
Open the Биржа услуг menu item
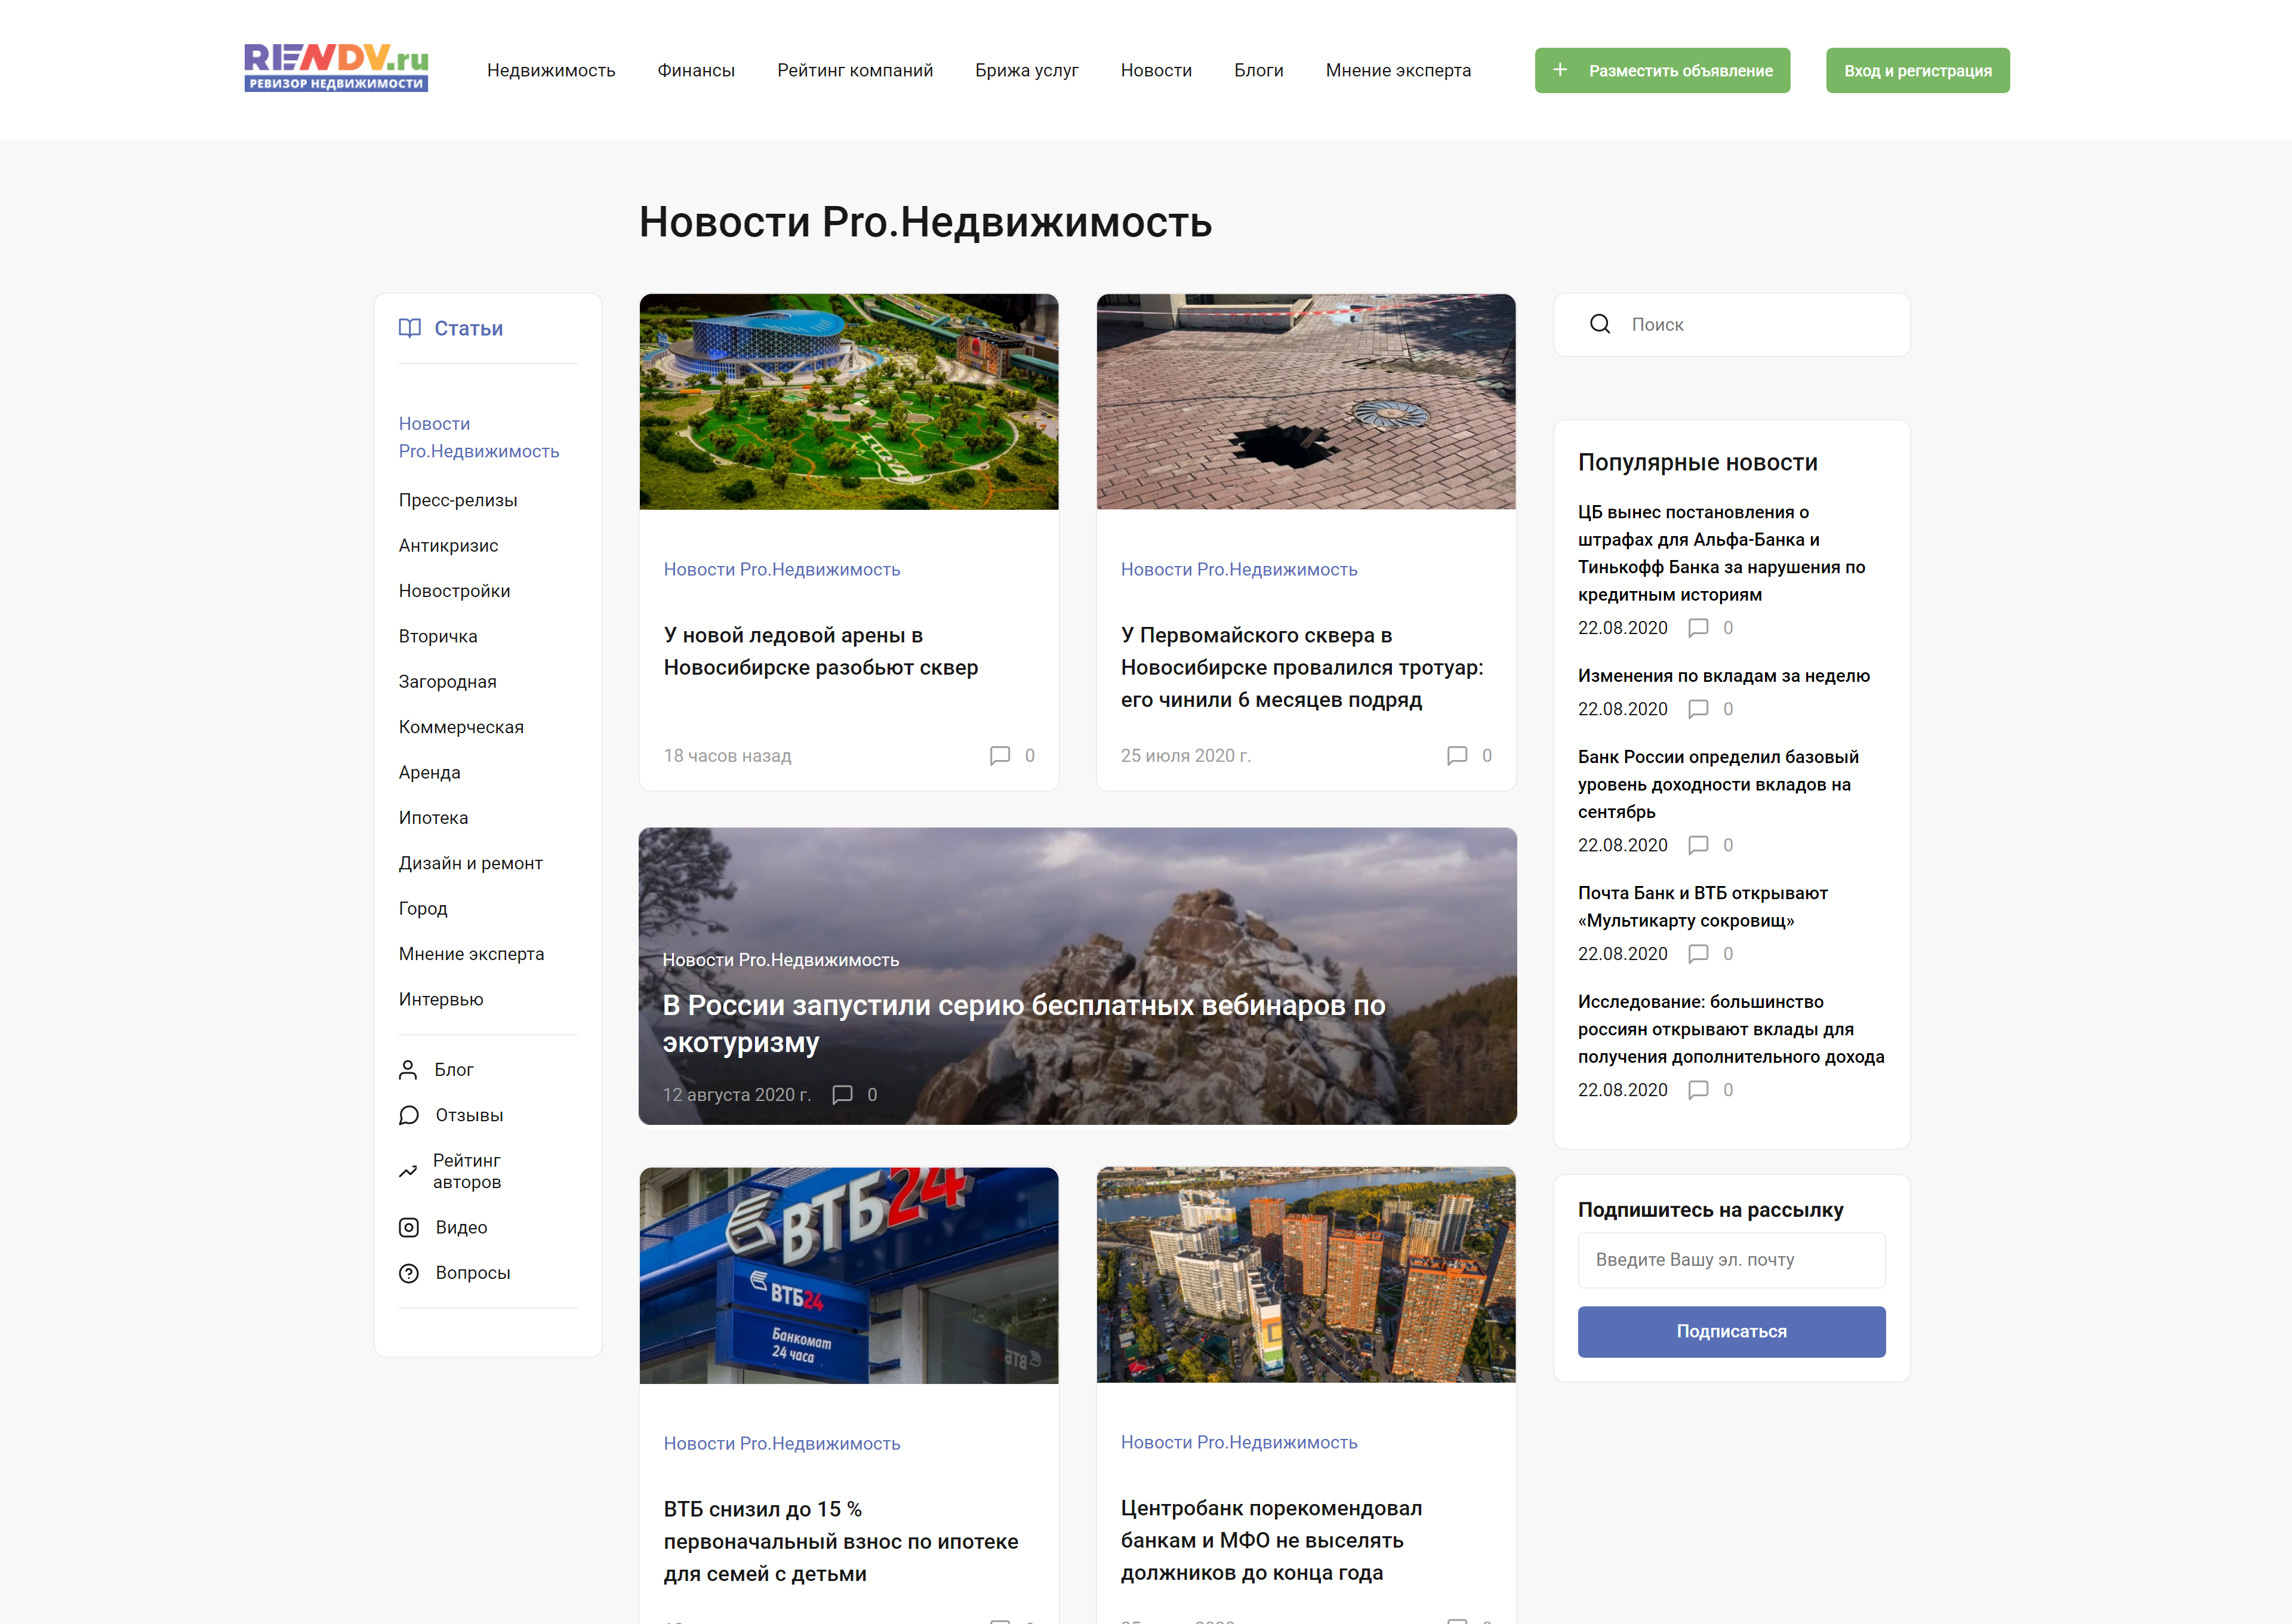1027,70
